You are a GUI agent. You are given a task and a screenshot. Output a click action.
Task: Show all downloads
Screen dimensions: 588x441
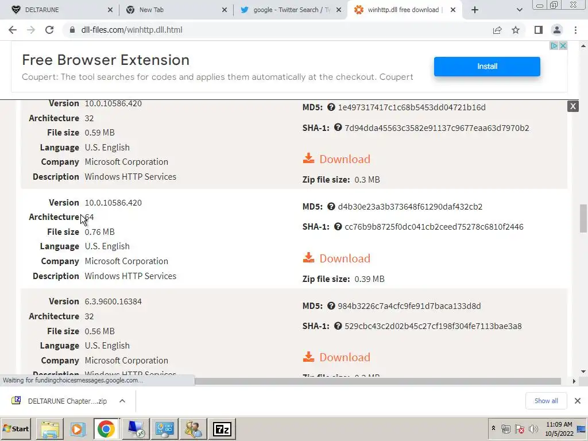point(546,401)
